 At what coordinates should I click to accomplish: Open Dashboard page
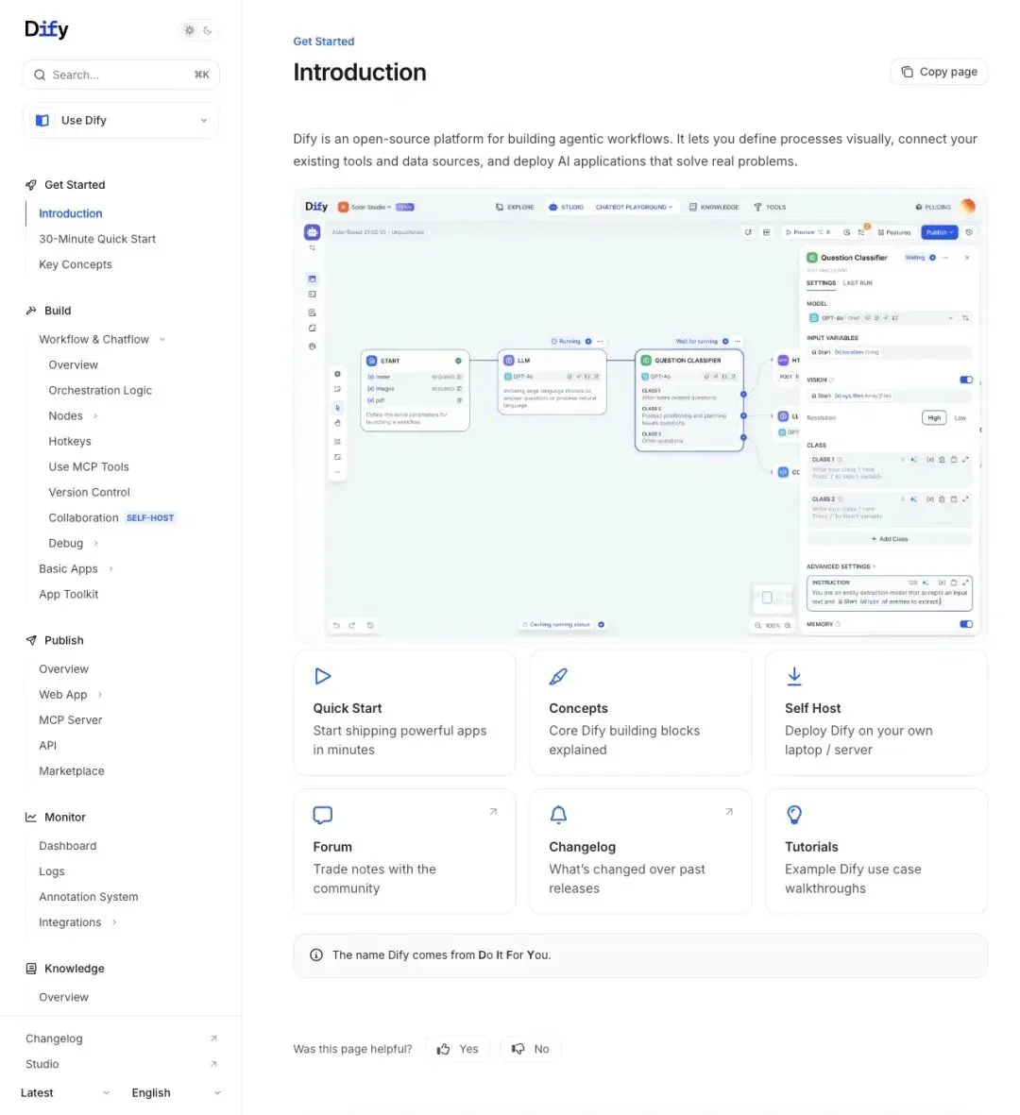pyautogui.click(x=68, y=846)
